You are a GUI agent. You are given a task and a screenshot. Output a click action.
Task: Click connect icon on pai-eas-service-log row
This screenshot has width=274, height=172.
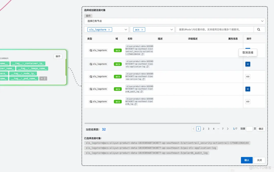[x=248, y=76]
